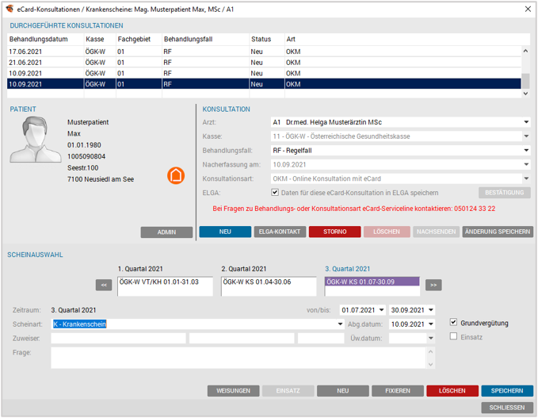Open the Abg.datum date dropdown

(x=431, y=324)
